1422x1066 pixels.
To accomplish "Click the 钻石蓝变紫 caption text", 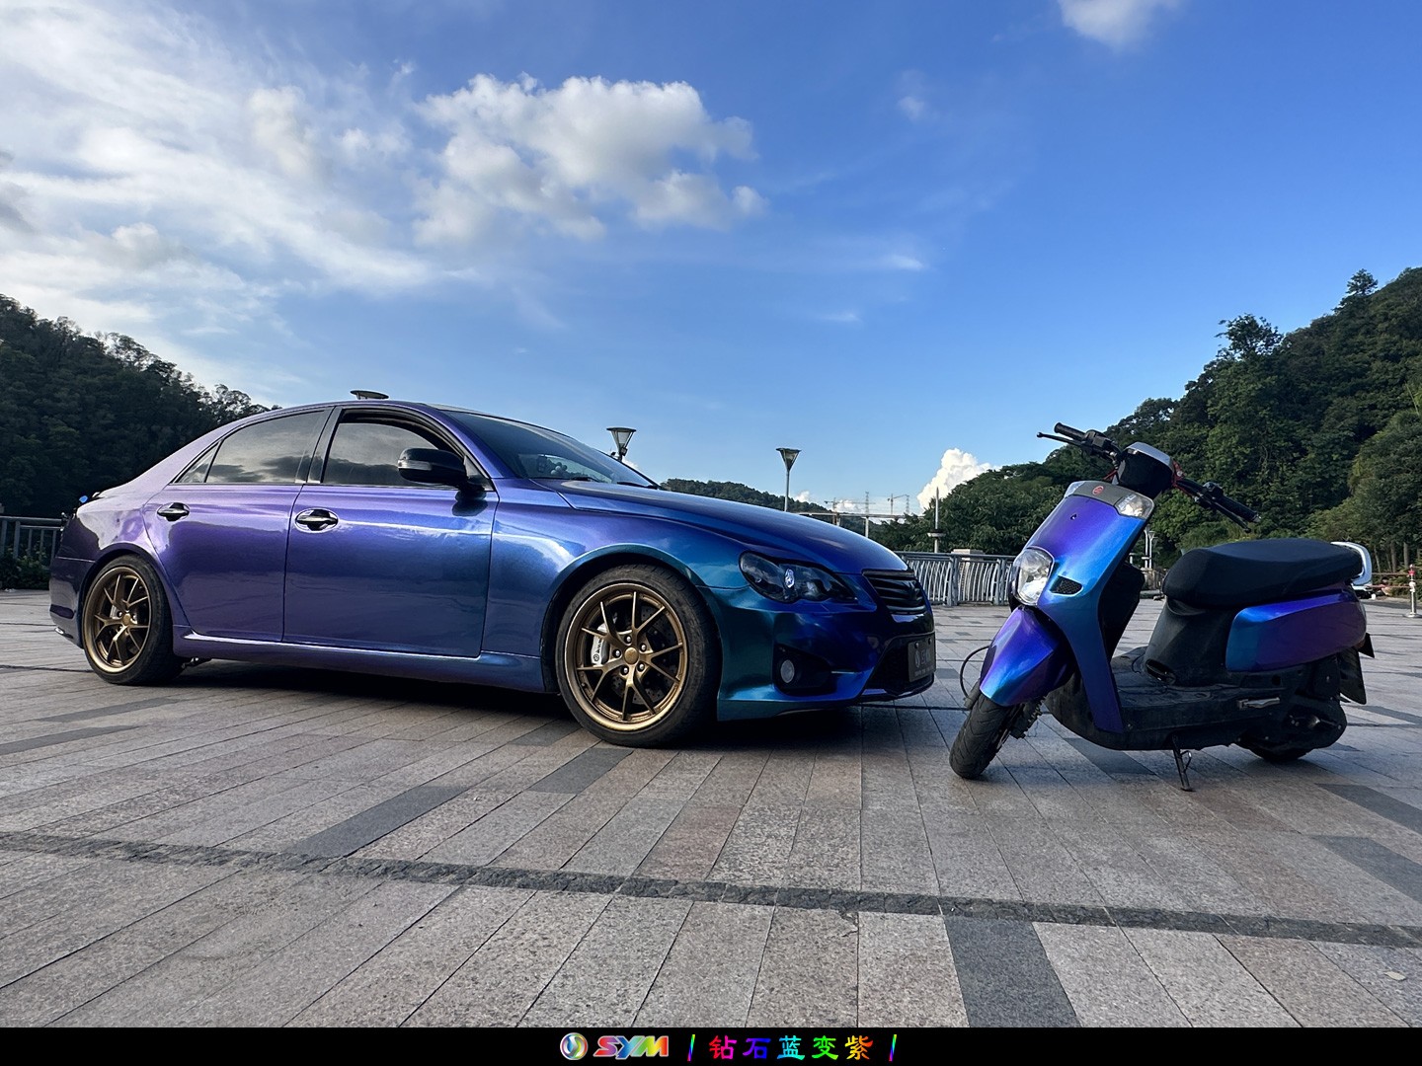I will 790,1047.
